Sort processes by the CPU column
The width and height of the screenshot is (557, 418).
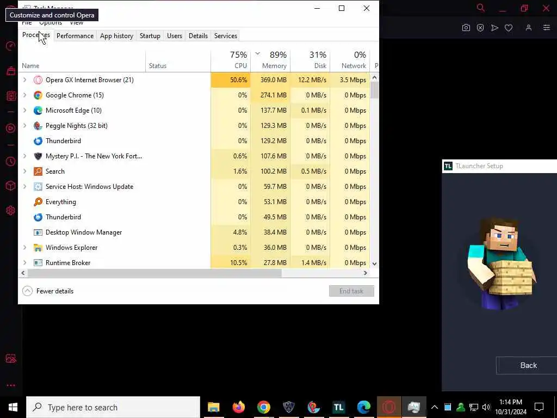231,60
